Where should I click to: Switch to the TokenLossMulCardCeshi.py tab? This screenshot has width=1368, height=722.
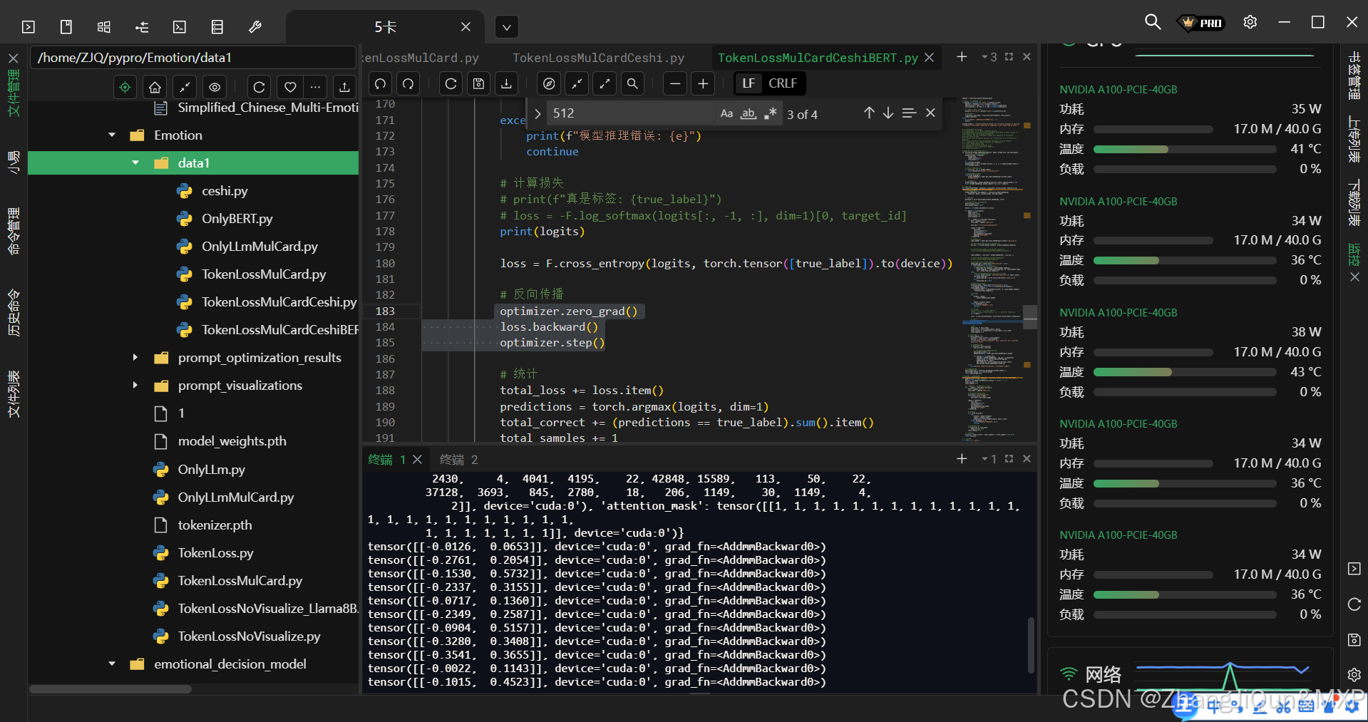[x=597, y=58]
